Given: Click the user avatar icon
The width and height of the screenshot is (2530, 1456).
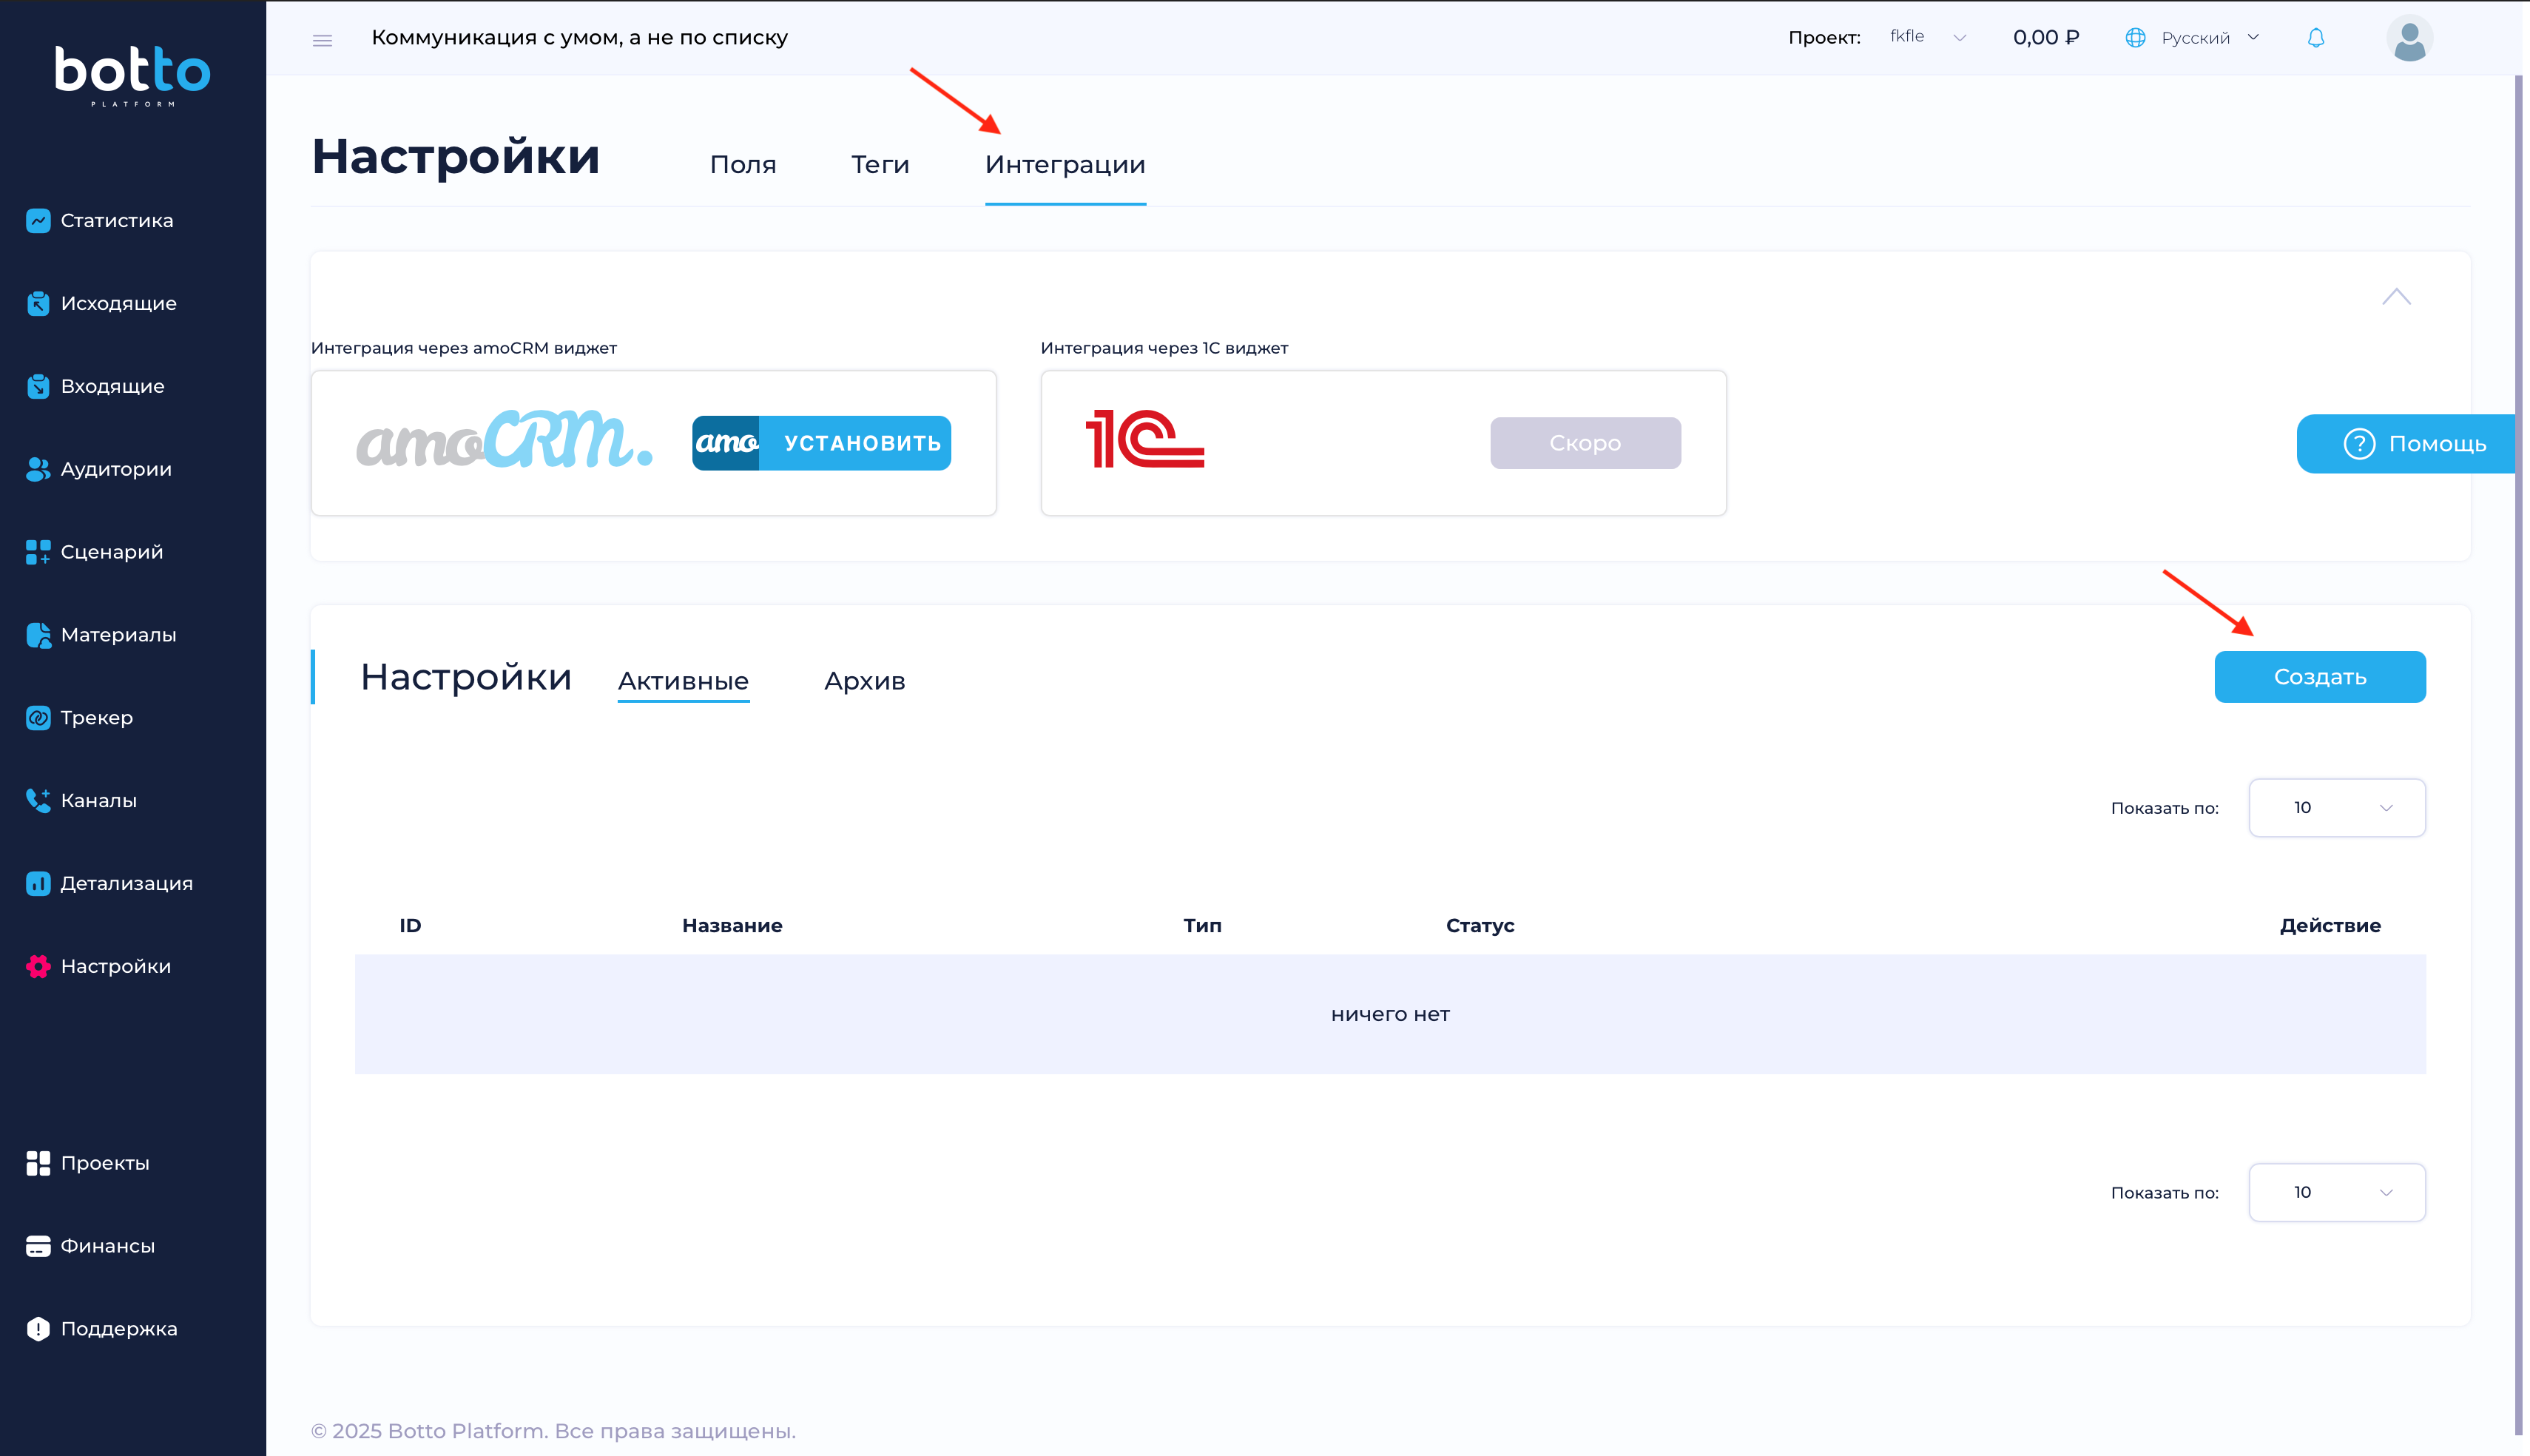Looking at the screenshot, I should [x=2409, y=39].
